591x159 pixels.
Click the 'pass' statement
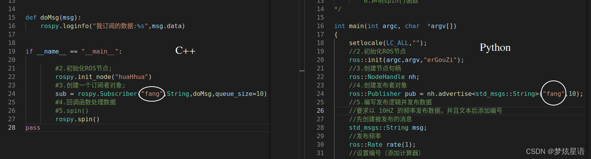pyautogui.click(x=33, y=127)
